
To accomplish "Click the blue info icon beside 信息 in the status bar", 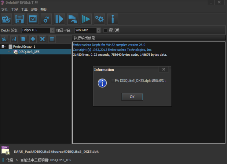I will click(3, 160).
